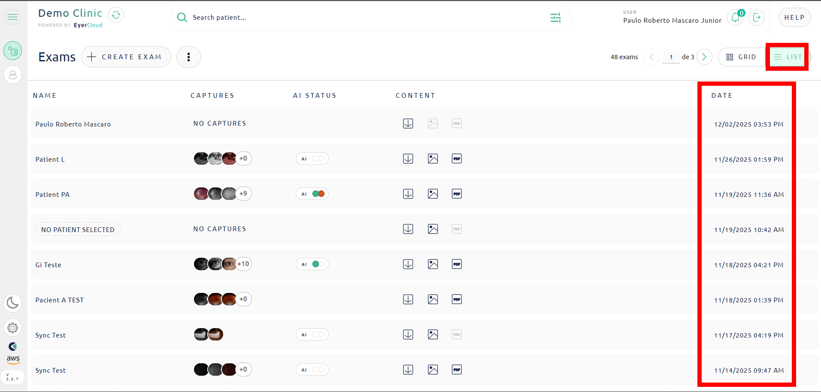
Task: Open the exams three-dot options menu
Action: [188, 57]
